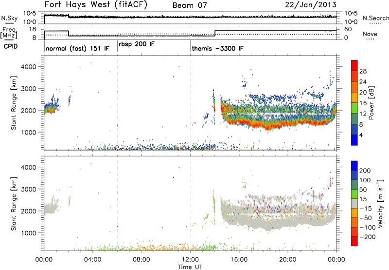Click the grey −15 to 15 velocity swatch
The height and width of the screenshot is (270, 389).
354,203
